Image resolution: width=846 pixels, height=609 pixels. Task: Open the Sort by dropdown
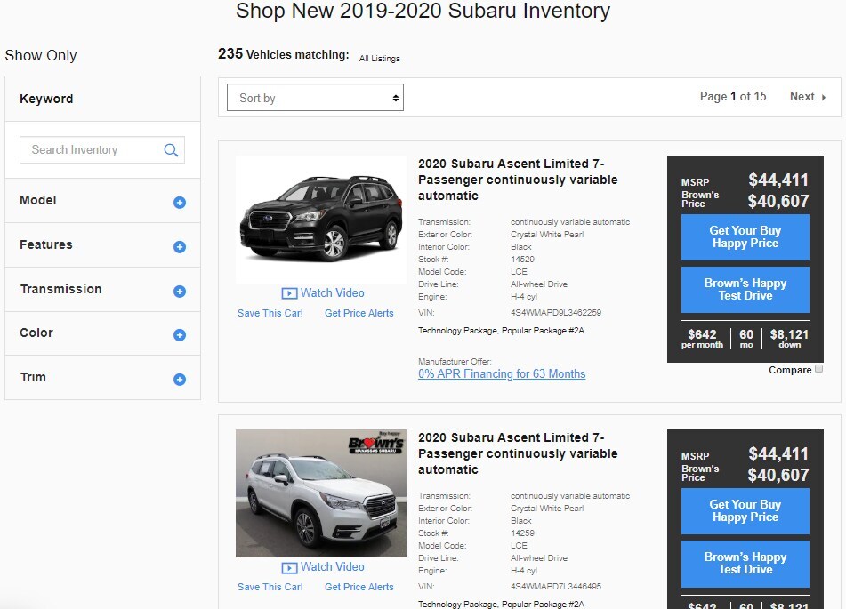(315, 98)
